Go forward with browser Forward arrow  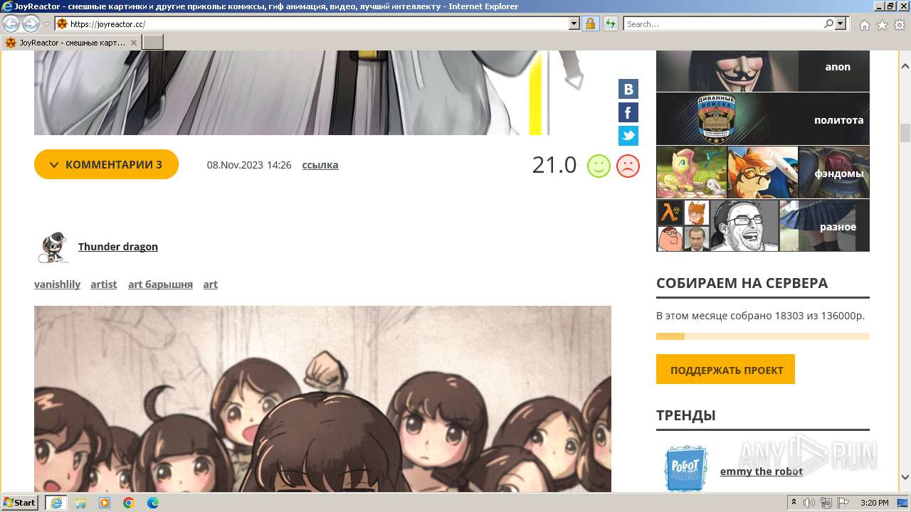click(31, 24)
